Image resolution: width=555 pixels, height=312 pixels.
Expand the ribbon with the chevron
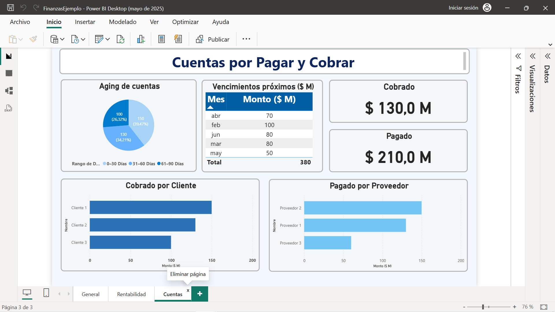550,45
